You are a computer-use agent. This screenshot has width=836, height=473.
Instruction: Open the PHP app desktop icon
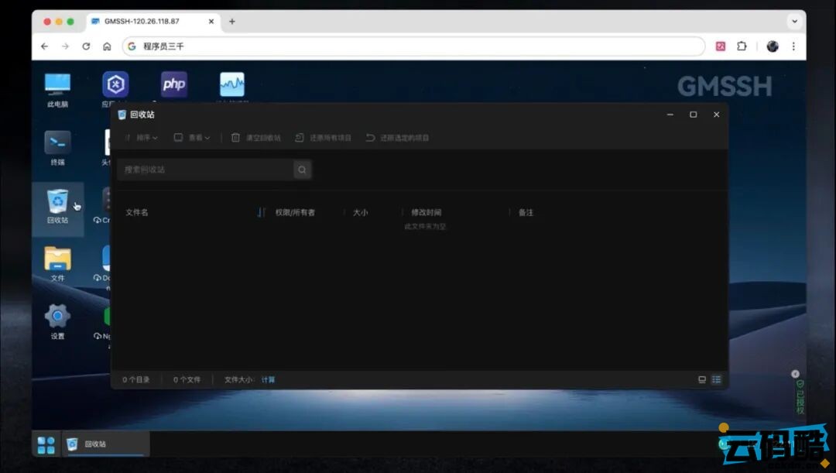[x=174, y=84]
